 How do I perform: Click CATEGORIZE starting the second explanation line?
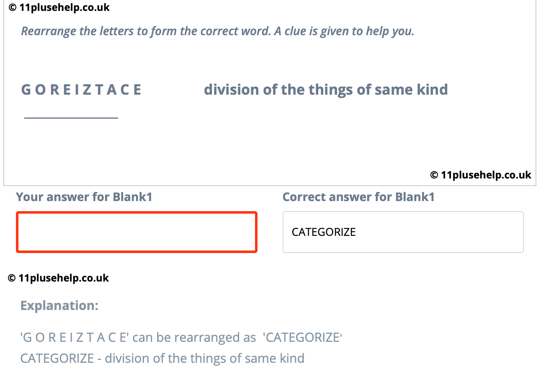pyautogui.click(x=57, y=359)
